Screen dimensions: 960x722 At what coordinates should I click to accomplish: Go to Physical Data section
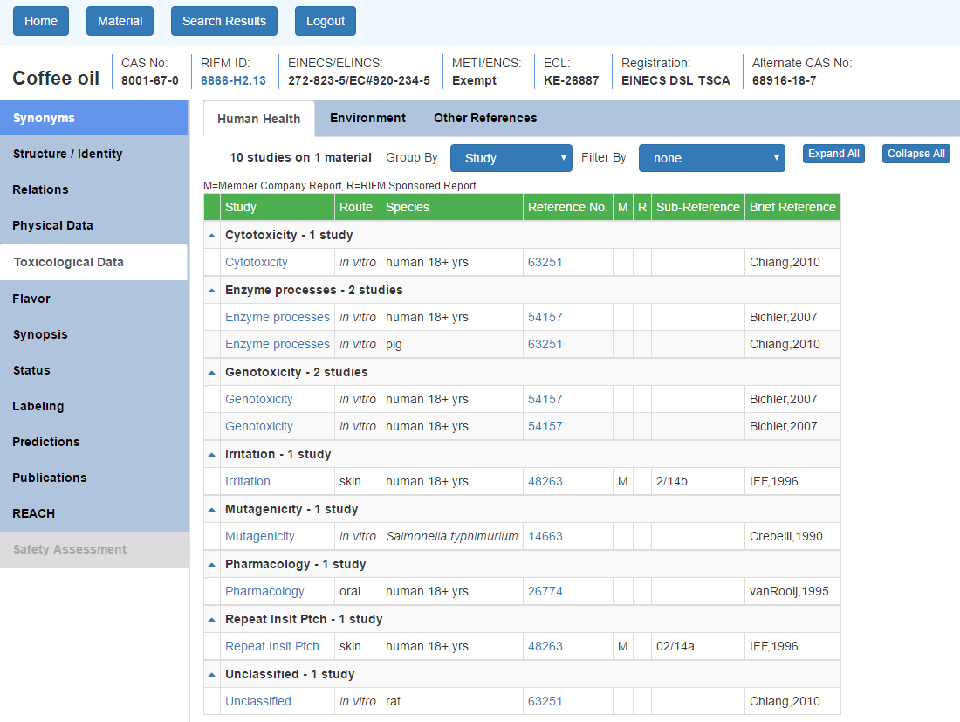(93, 225)
